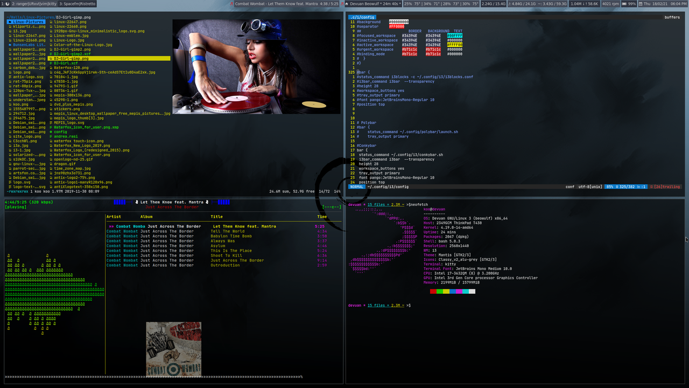
Task: Click the image icon beside site_logo.png
Action: click(10, 136)
